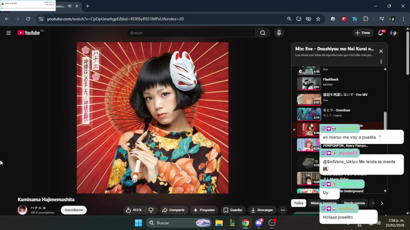Dislike the video with the thumbs-down icon
410x230 pixels.
tap(151, 210)
